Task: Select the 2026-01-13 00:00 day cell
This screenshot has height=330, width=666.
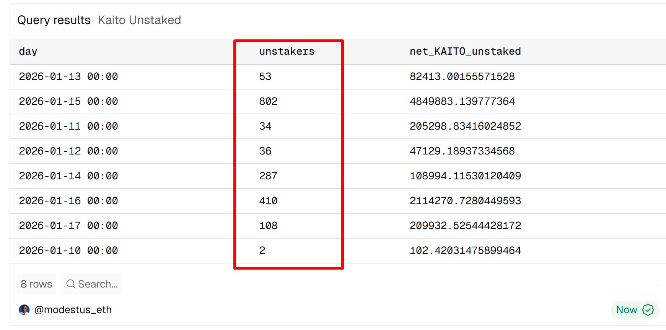Action: (68, 76)
